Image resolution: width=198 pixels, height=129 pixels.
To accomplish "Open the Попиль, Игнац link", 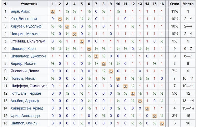I will [x=23, y=78].
